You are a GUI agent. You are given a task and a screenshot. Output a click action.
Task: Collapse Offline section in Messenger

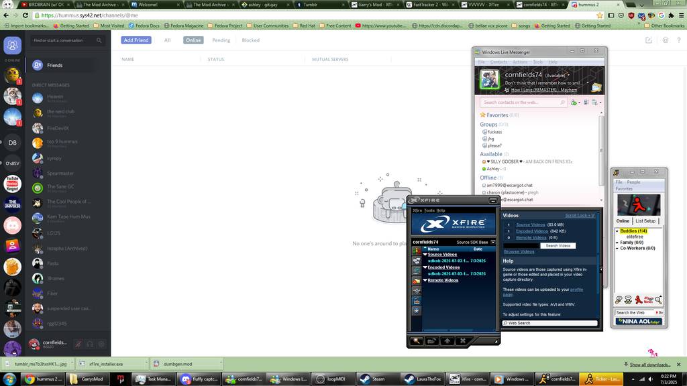pos(488,178)
